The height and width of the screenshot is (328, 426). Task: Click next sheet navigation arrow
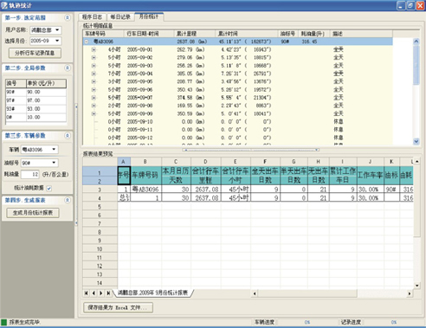[101, 293]
